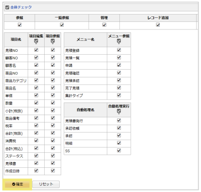Uncheck メニュー参照 for 完了見積
Viewport: 201px width, 192px height.
coord(119,88)
